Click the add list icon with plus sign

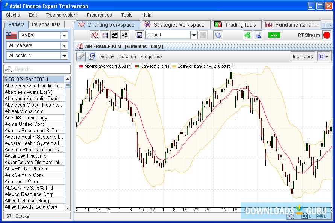(x=258, y=35)
